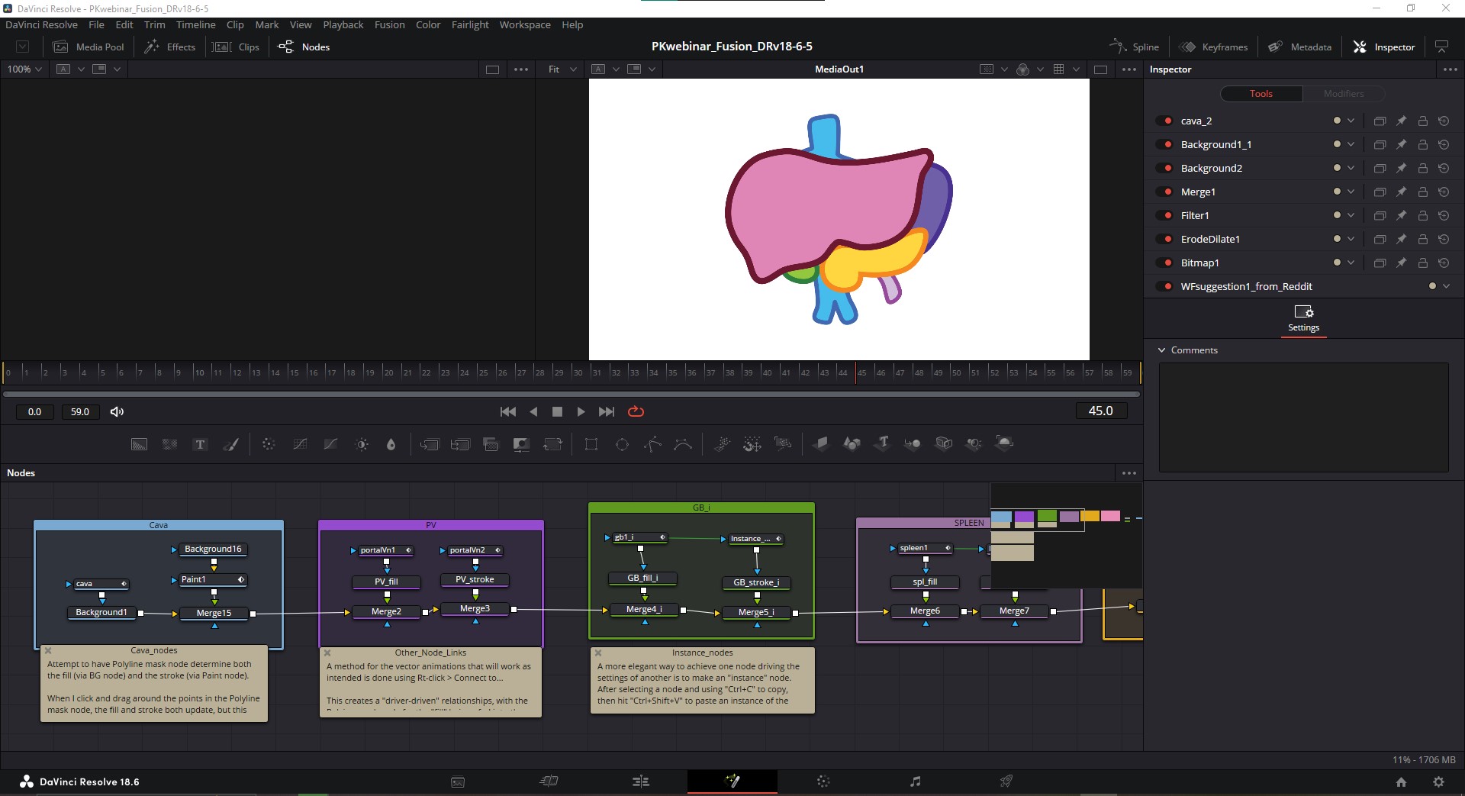Show the Effects library
Image resolution: width=1465 pixels, height=796 pixels.
point(171,47)
